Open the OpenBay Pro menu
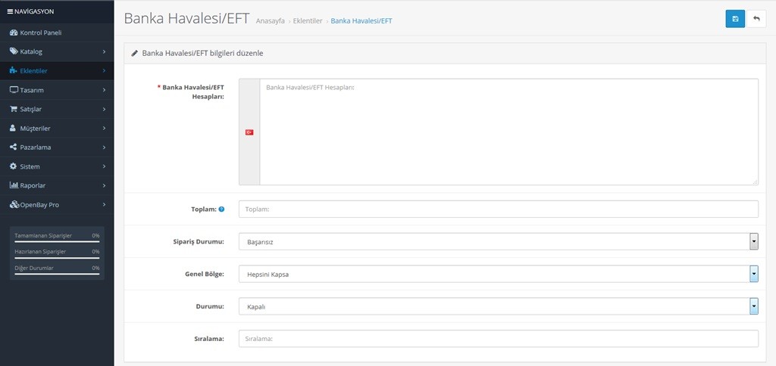Viewport: 776px width, 366px height. coord(43,204)
